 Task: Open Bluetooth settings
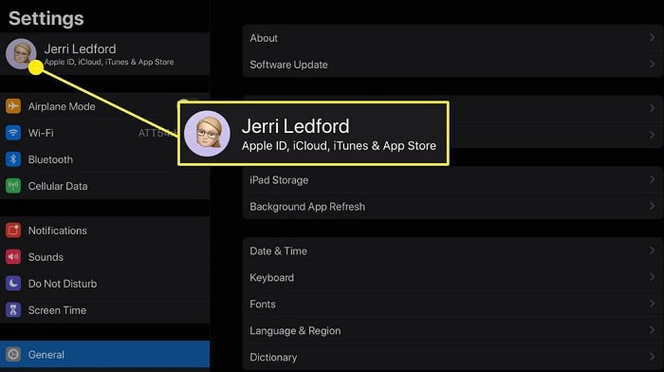(104, 159)
